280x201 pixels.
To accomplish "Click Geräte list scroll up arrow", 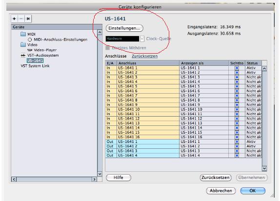I will click(x=100, y=32).
